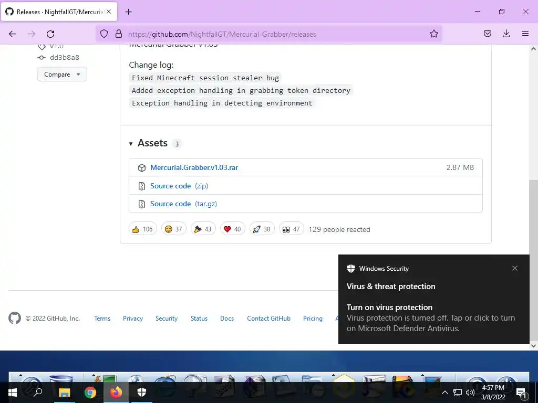The height and width of the screenshot is (403, 538).
Task: React with thumbs up 106
Action: 143,229
